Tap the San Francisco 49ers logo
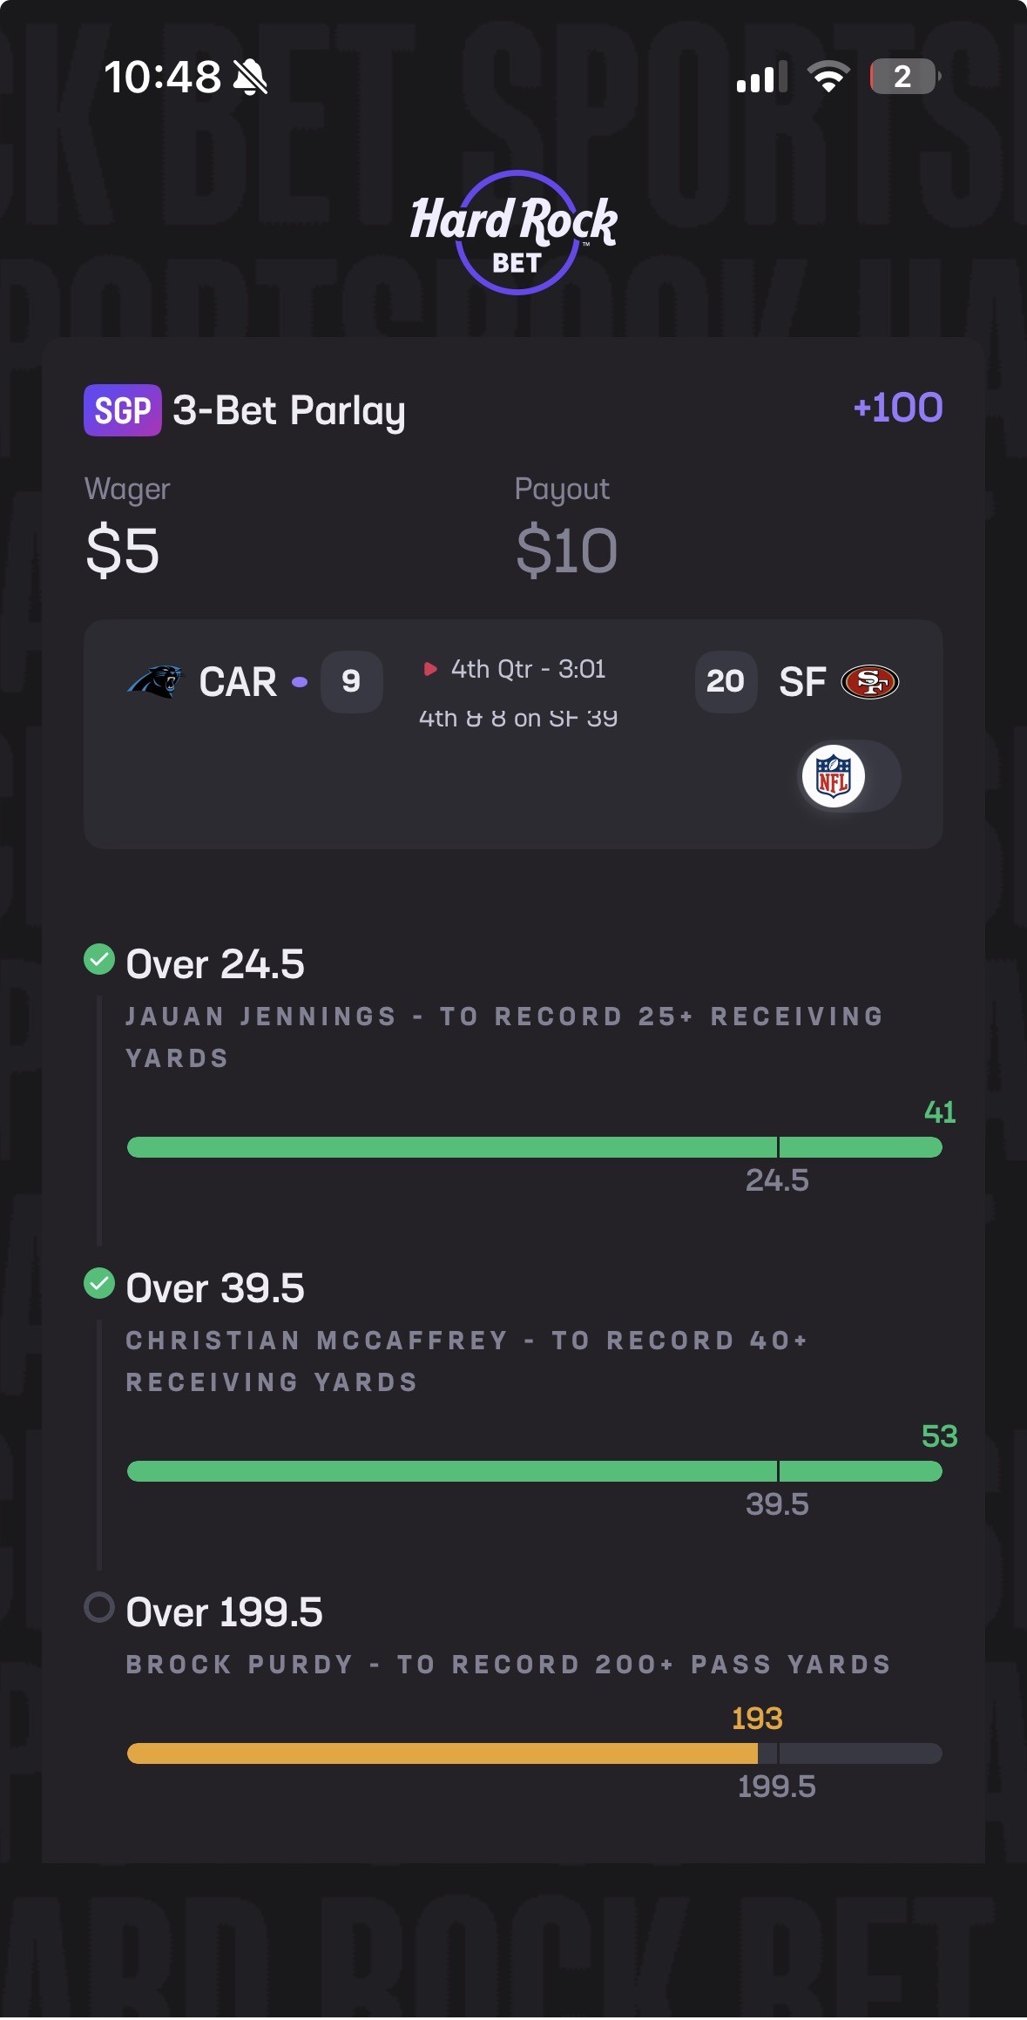This screenshot has width=1027, height=2020. 869,681
